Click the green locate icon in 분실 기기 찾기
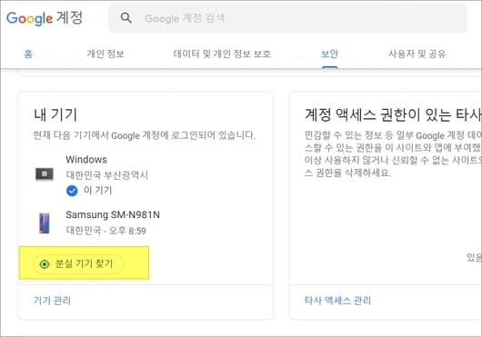The image size is (482, 337). [45, 264]
